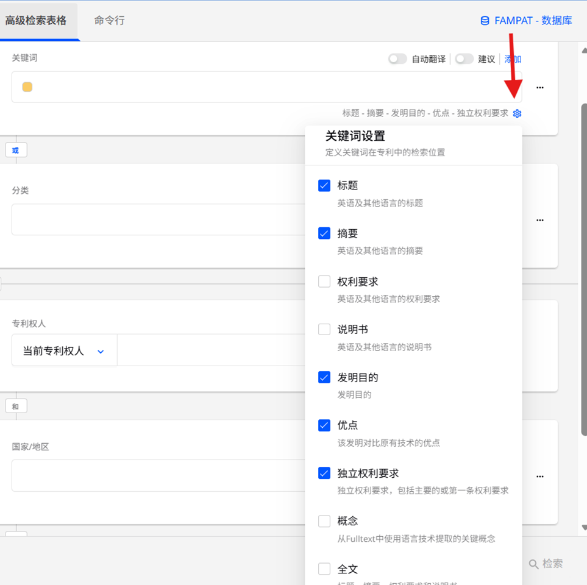Viewport: 587px width, 585px height.
Task: Click the FAMPAT - 数据库 link
Action: pyautogui.click(x=526, y=21)
